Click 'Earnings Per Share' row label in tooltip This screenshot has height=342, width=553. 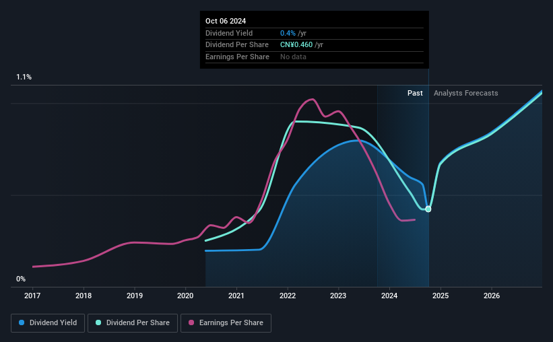tap(237, 57)
